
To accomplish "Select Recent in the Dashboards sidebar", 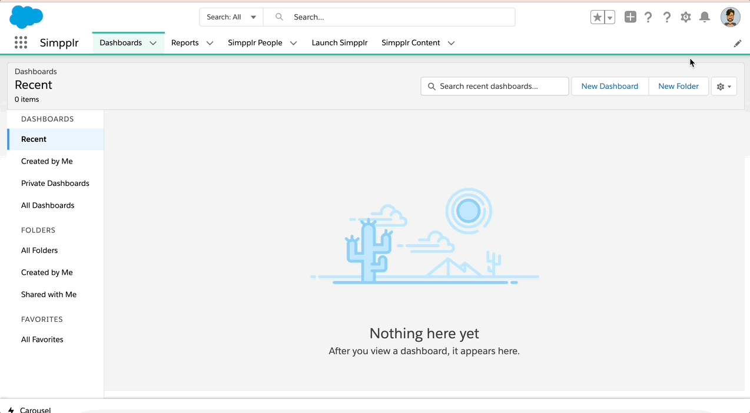I will [x=56, y=139].
